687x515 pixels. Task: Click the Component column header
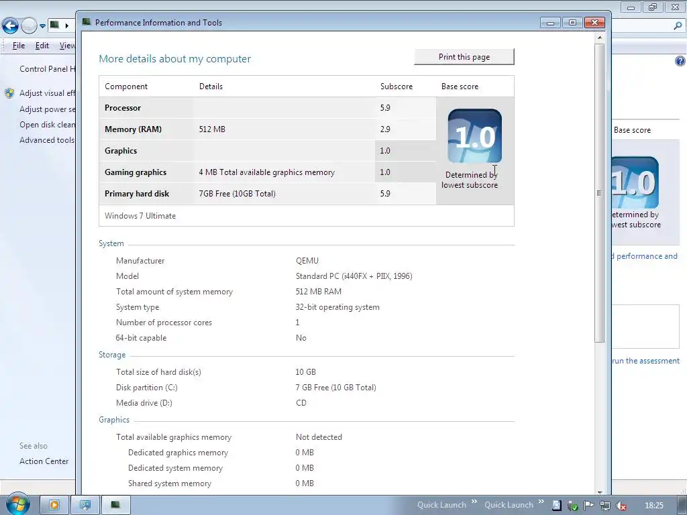coord(126,87)
